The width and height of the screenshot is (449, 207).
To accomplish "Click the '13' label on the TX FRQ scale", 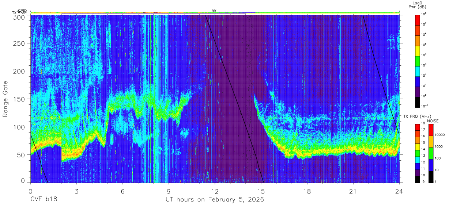I will click(x=423, y=156).
